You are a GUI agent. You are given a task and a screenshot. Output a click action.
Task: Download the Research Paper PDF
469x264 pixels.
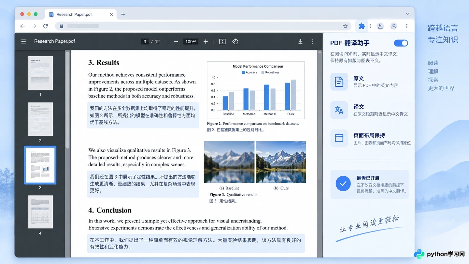pos(300,41)
